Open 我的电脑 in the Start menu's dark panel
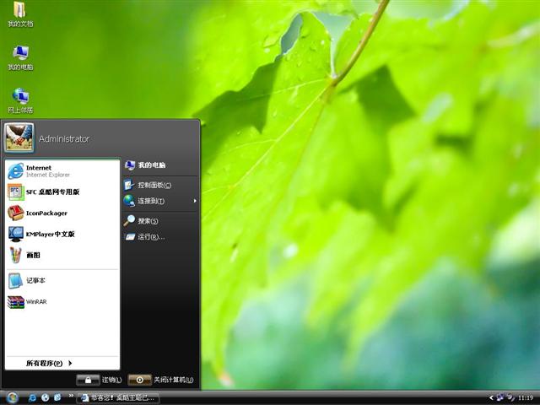This screenshot has height=405, width=540. [160, 165]
